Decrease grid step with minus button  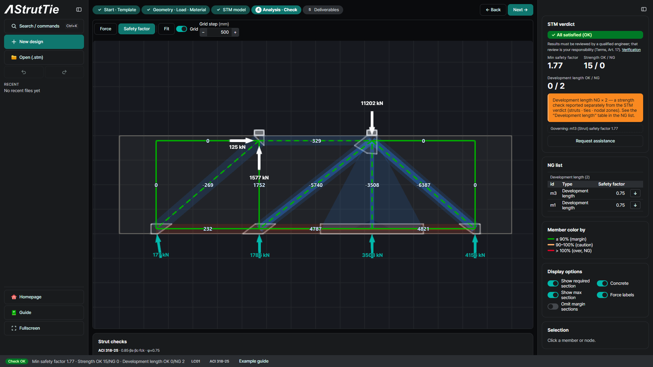pos(203,32)
